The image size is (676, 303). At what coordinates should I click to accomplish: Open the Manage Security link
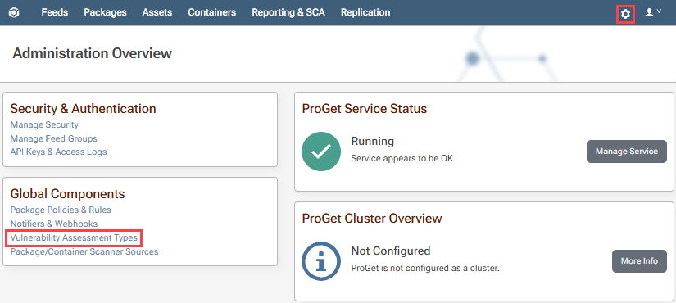point(44,125)
